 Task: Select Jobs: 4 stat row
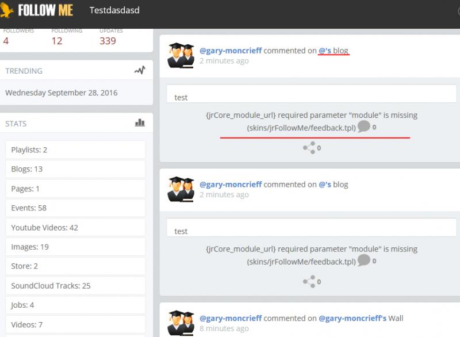pyautogui.click(x=75, y=305)
